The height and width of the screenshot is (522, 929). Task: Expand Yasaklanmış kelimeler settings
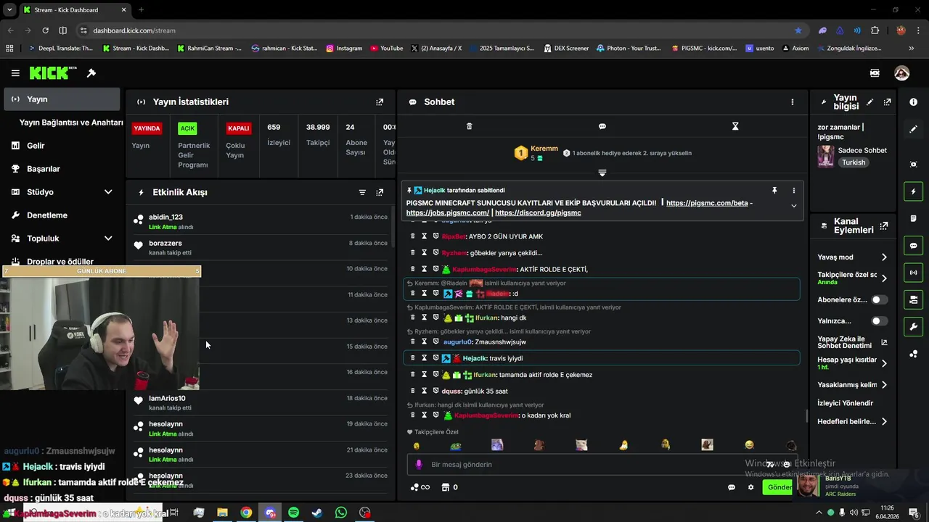point(884,385)
